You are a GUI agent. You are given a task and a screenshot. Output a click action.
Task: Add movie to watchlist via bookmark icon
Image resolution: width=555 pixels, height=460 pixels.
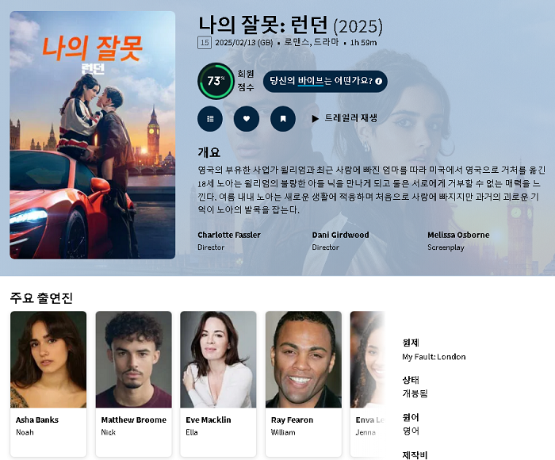point(283,119)
